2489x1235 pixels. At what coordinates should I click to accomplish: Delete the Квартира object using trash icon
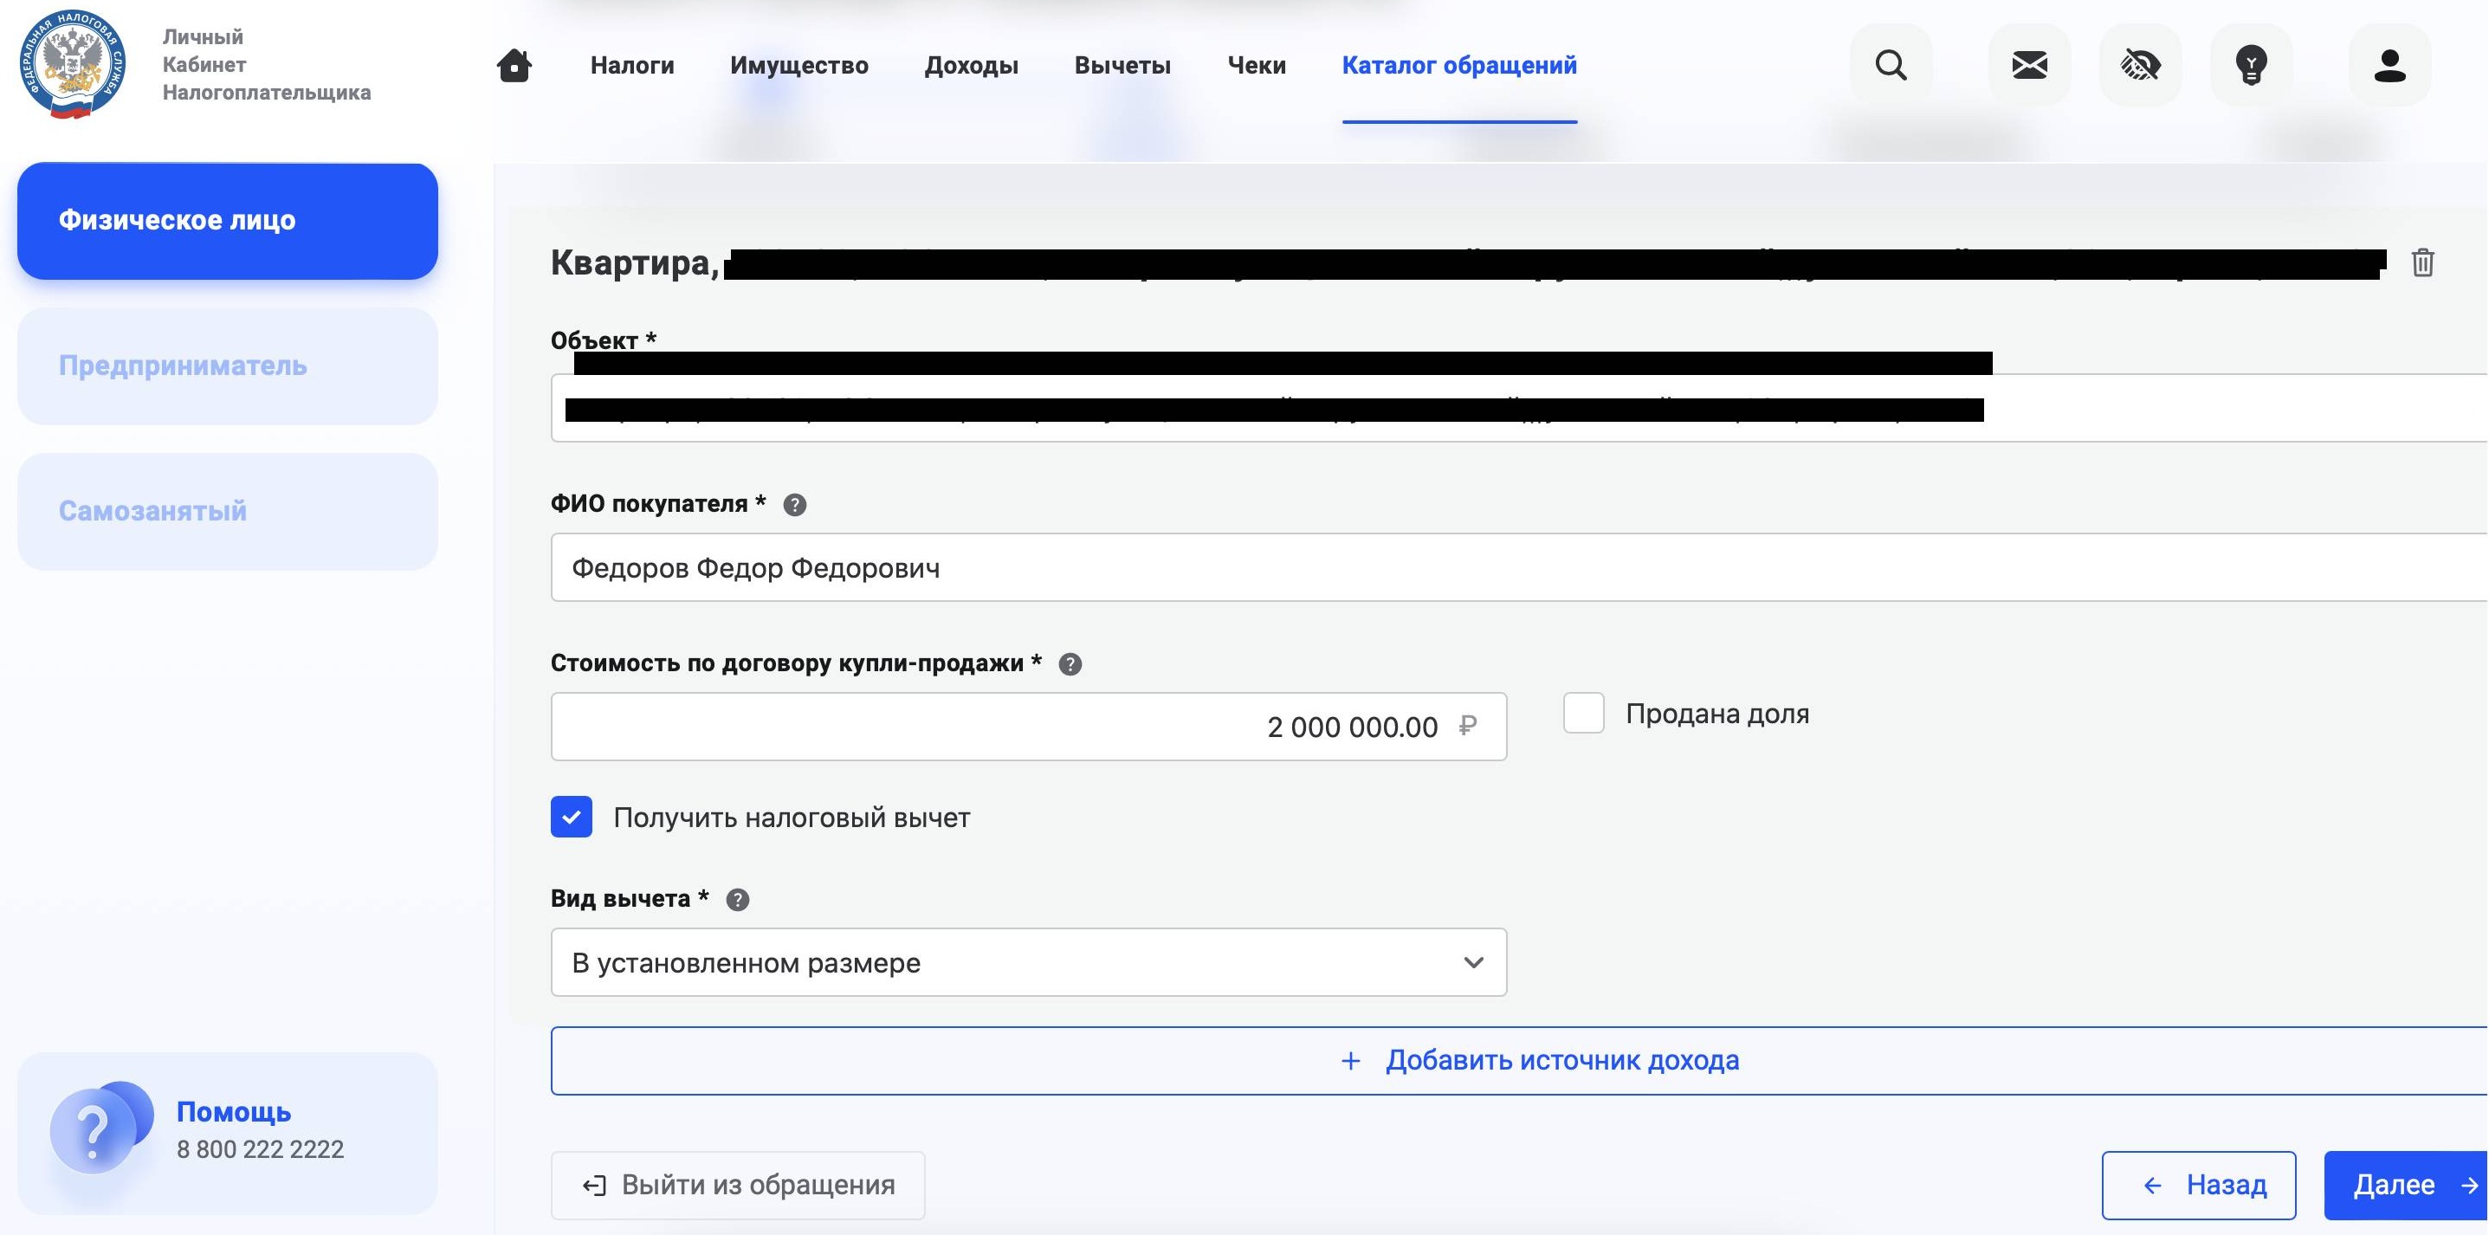tap(2423, 262)
